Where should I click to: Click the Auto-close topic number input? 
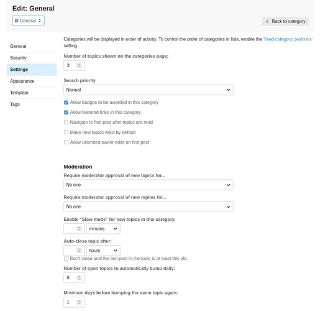click(x=74, y=251)
